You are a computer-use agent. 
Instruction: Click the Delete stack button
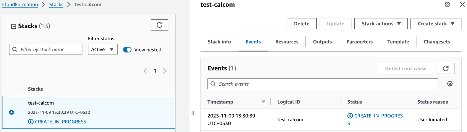(x=302, y=23)
